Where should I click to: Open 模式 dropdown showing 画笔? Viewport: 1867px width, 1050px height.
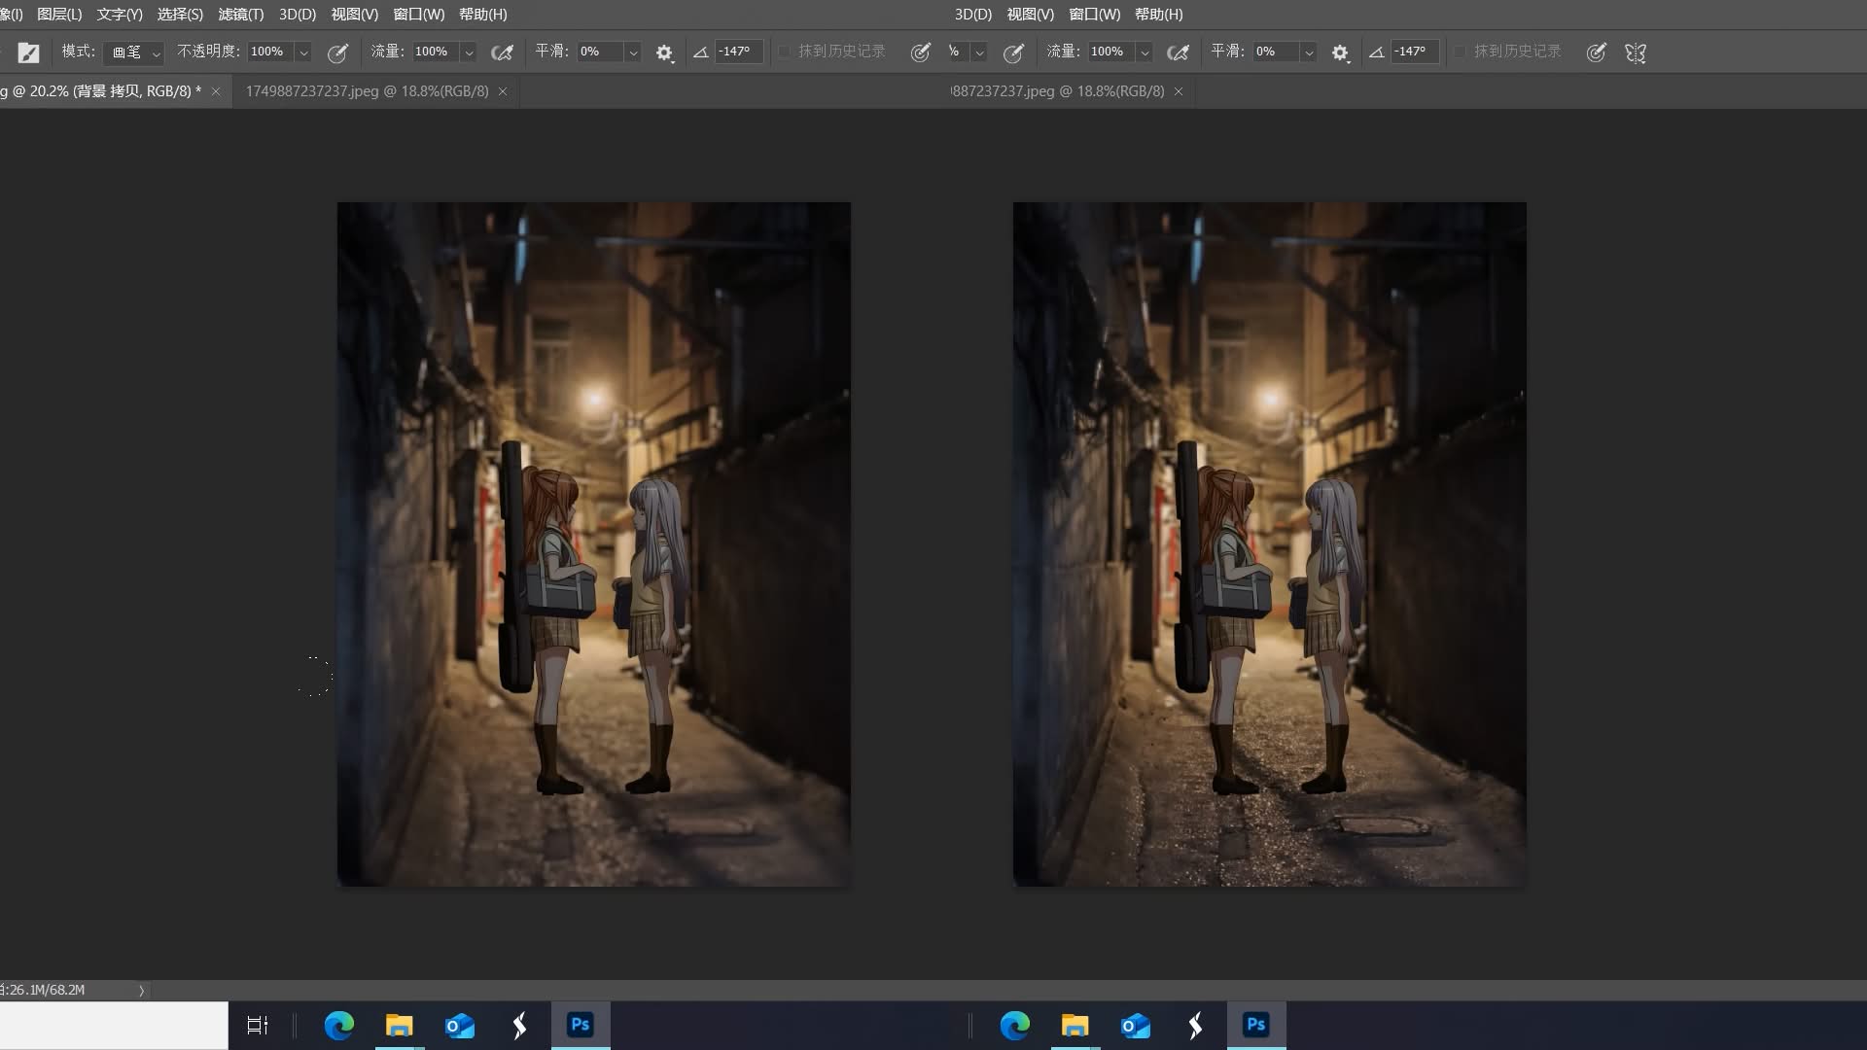point(134,52)
